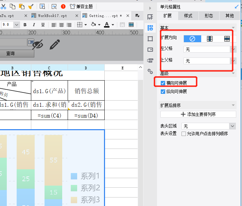Open the tab list overflow dropdown
Image resolution: width=242 pixels, height=206 pixels.
coord(137,16)
